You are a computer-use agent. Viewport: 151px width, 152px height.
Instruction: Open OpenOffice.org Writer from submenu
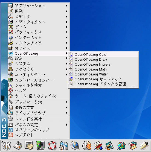[x=103, y=74]
